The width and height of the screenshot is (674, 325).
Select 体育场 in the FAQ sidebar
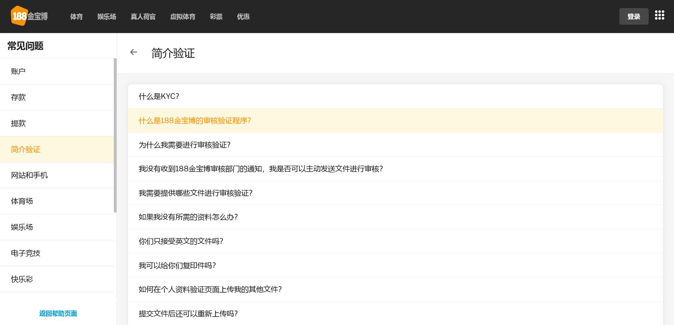coord(57,201)
